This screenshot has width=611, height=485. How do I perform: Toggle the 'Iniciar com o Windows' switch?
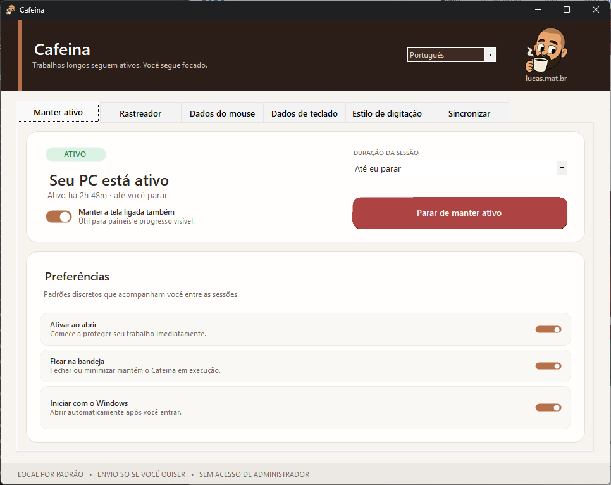coord(548,407)
